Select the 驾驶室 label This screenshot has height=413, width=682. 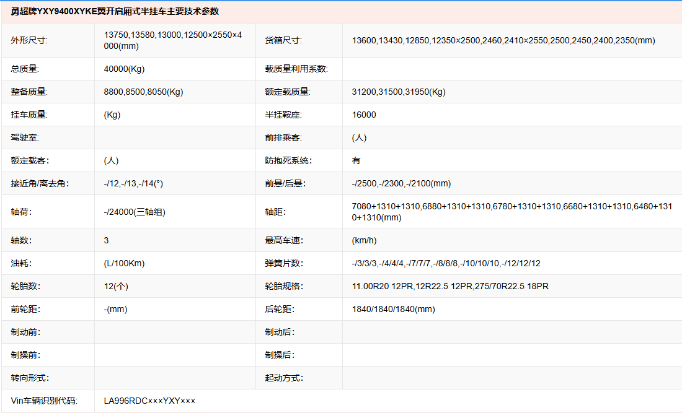pos(25,137)
